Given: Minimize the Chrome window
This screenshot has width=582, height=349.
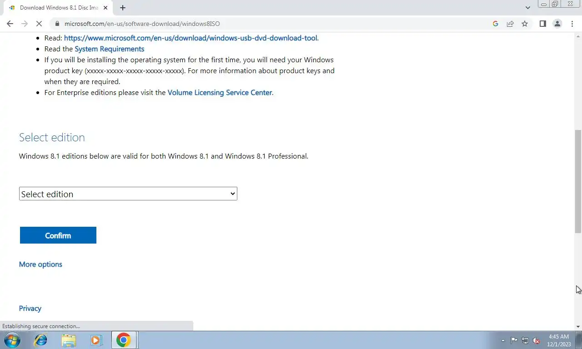Looking at the screenshot, I should (543, 4).
